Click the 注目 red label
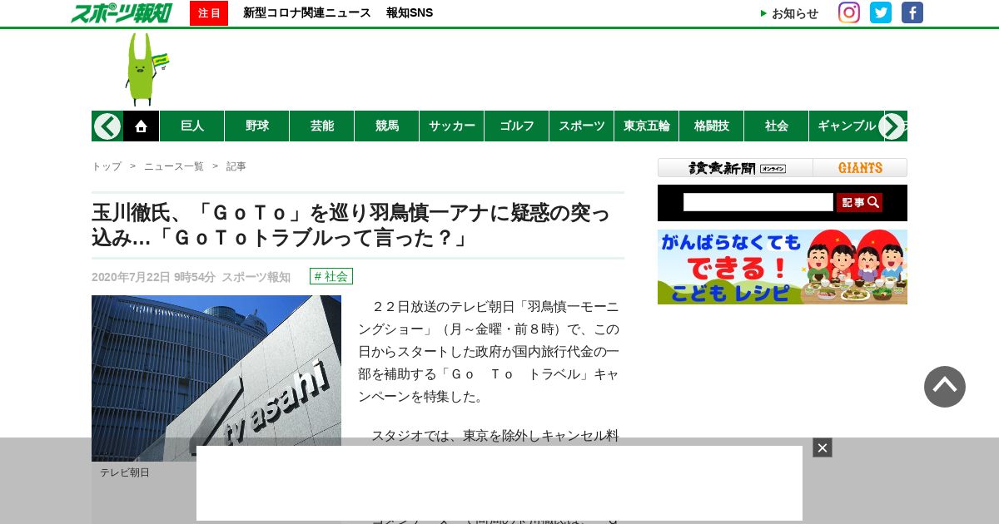The width and height of the screenshot is (999, 524). (209, 13)
